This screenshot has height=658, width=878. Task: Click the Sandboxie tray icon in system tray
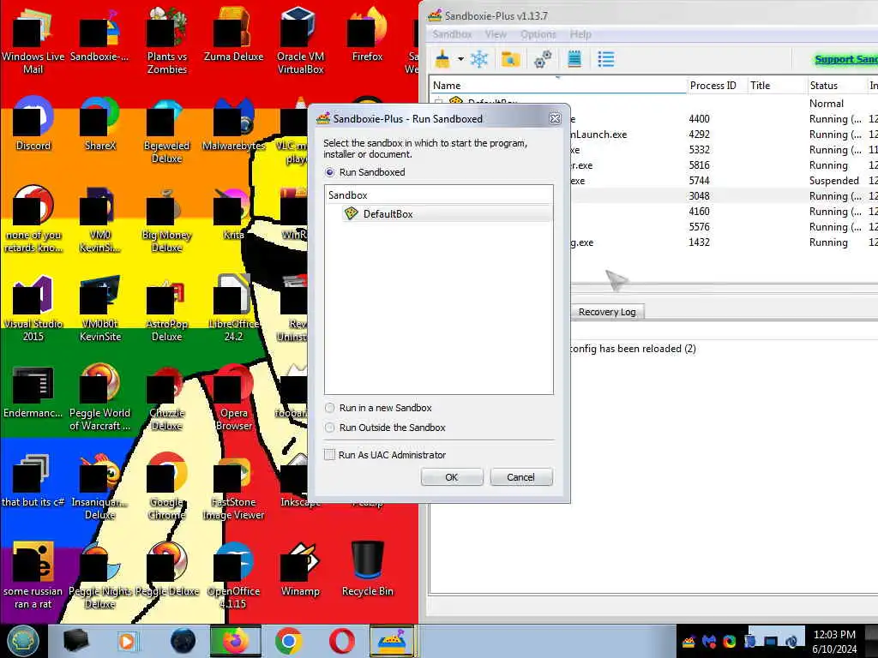(x=689, y=642)
